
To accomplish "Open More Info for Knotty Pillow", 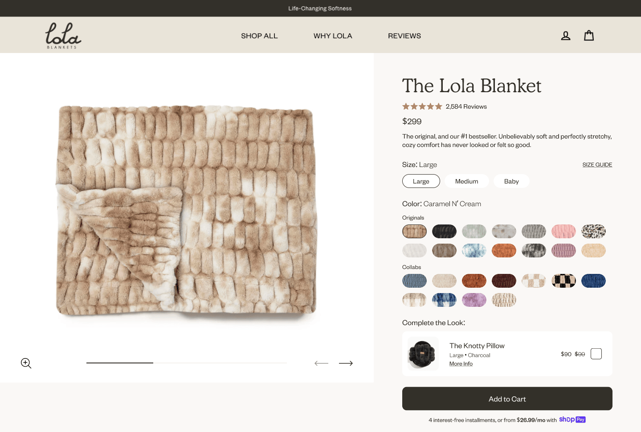I will [461, 364].
